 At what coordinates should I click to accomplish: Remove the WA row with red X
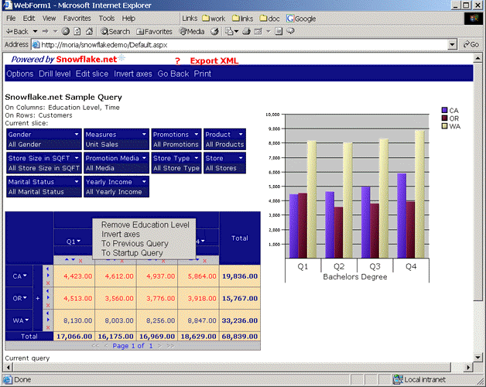pos(48,327)
